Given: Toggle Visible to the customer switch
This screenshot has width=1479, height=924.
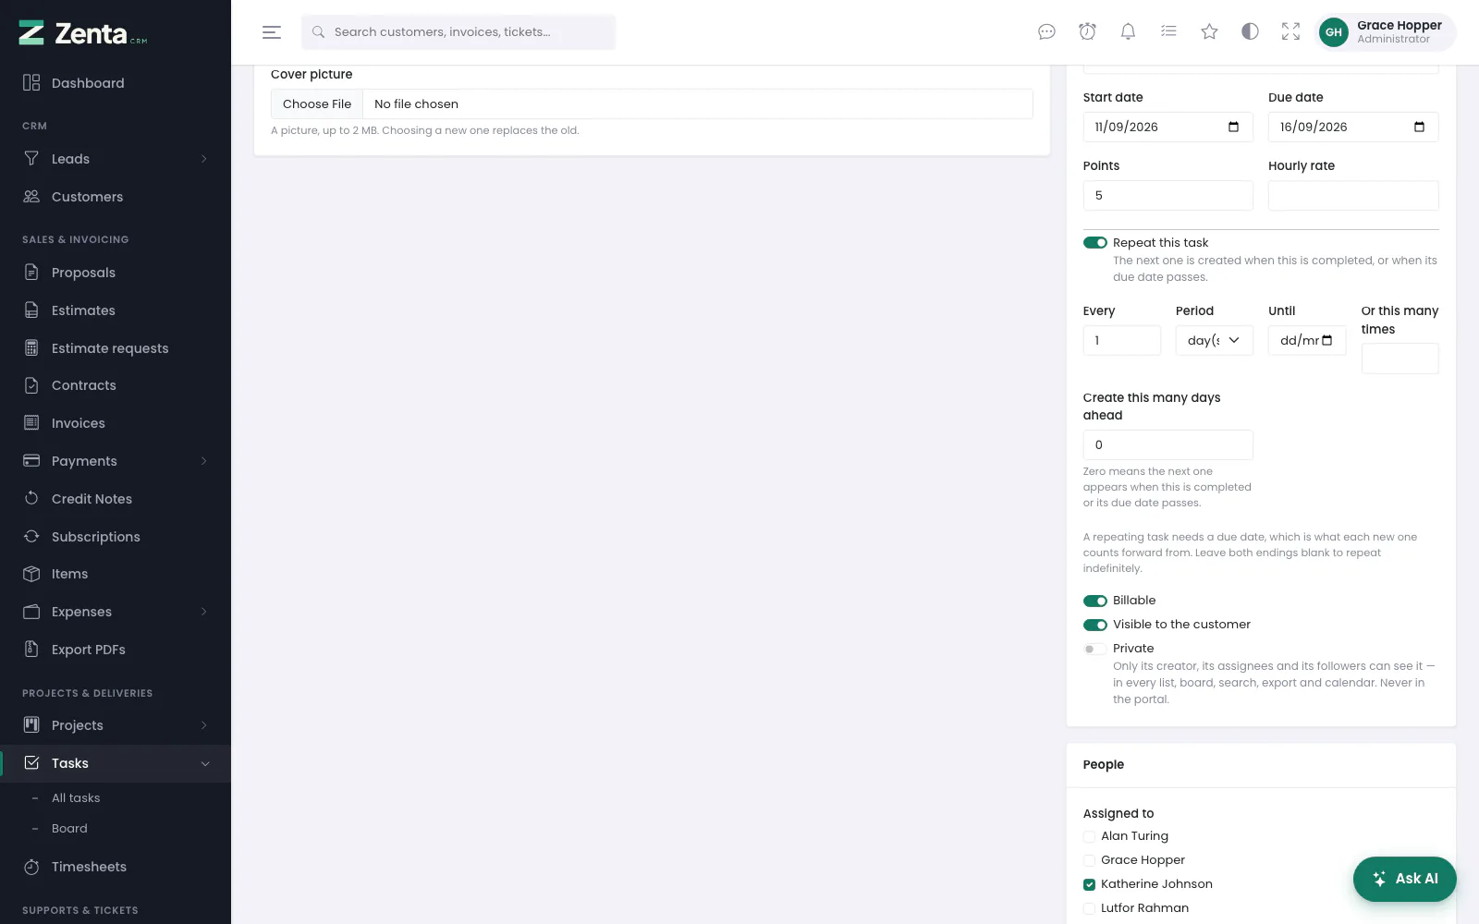Looking at the screenshot, I should (1095, 625).
